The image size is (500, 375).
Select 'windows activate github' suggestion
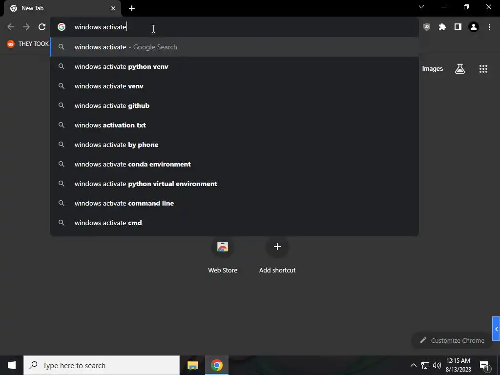234,105
